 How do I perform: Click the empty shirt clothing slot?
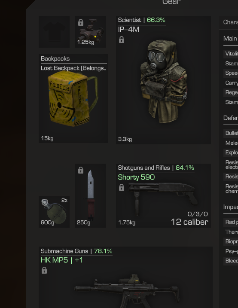coord(54,32)
